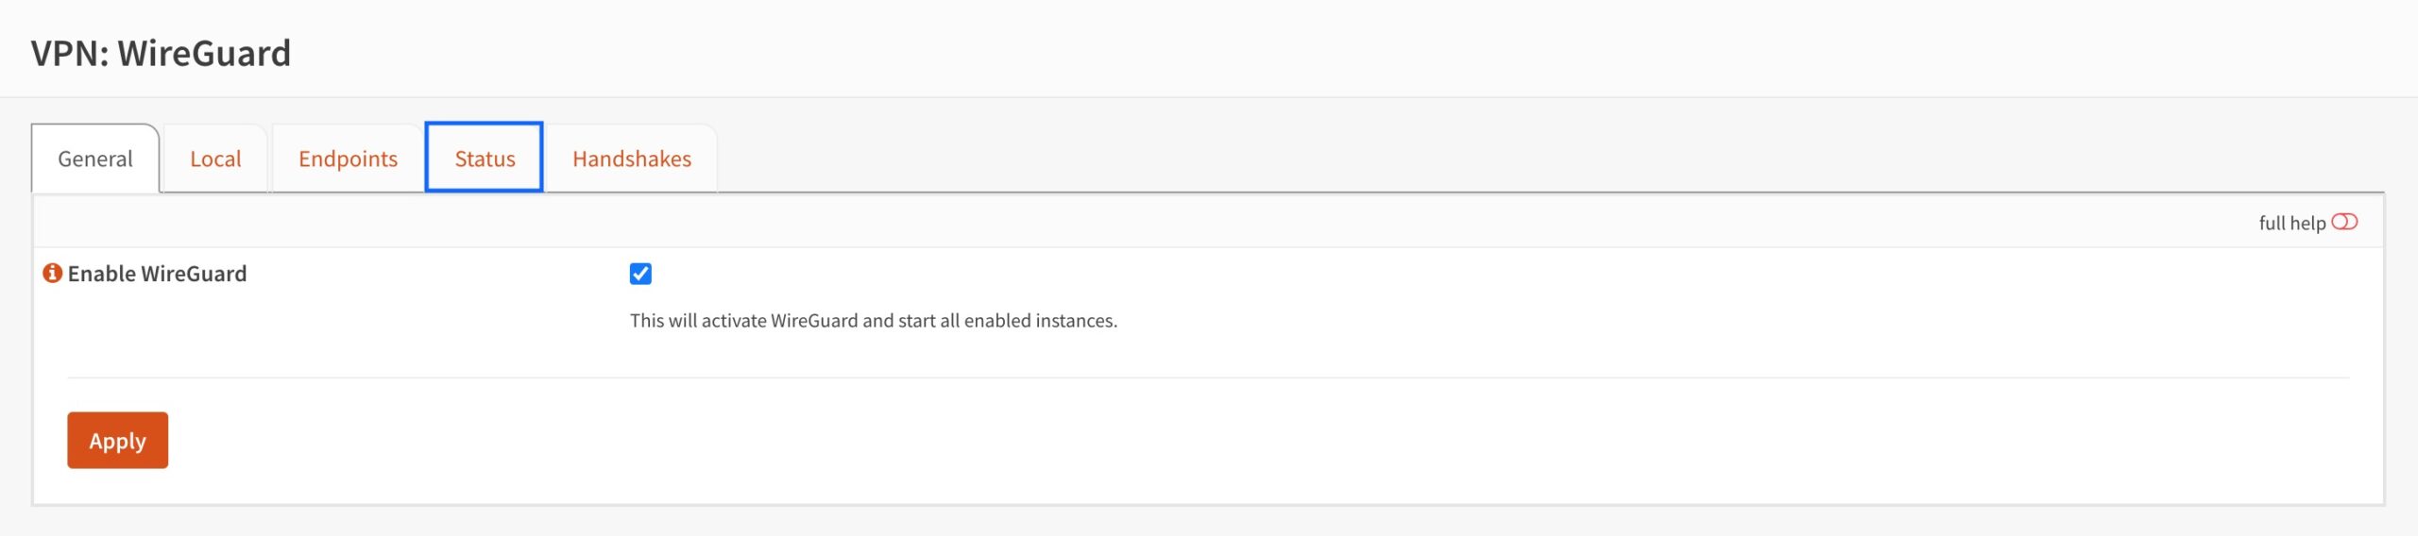View WireGuard handshakes tab

(x=632, y=159)
